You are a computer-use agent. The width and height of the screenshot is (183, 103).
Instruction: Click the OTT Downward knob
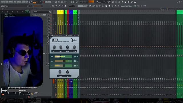pyautogui.click(x=67, y=72)
